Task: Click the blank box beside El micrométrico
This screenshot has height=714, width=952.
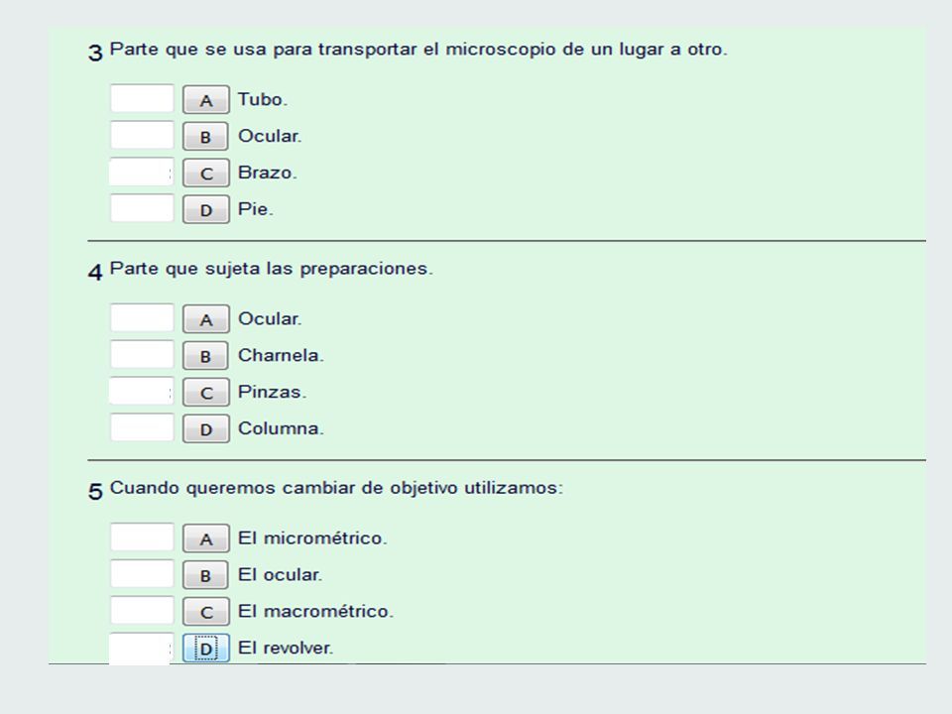Action: (x=142, y=537)
